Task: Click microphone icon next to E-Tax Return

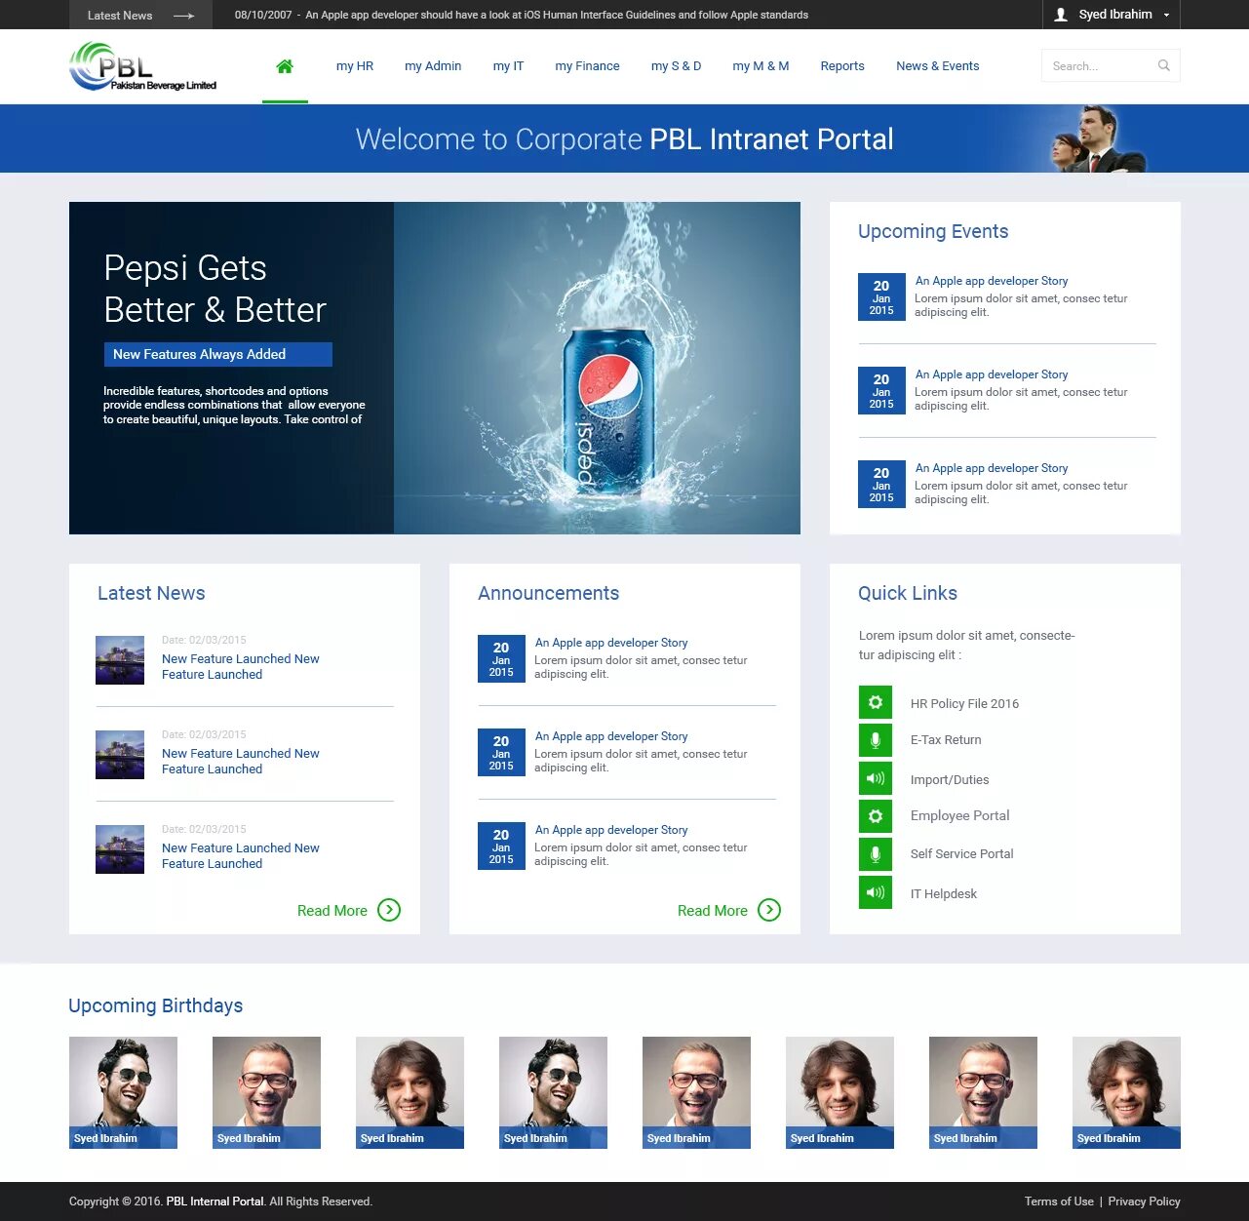Action: pos(876,740)
